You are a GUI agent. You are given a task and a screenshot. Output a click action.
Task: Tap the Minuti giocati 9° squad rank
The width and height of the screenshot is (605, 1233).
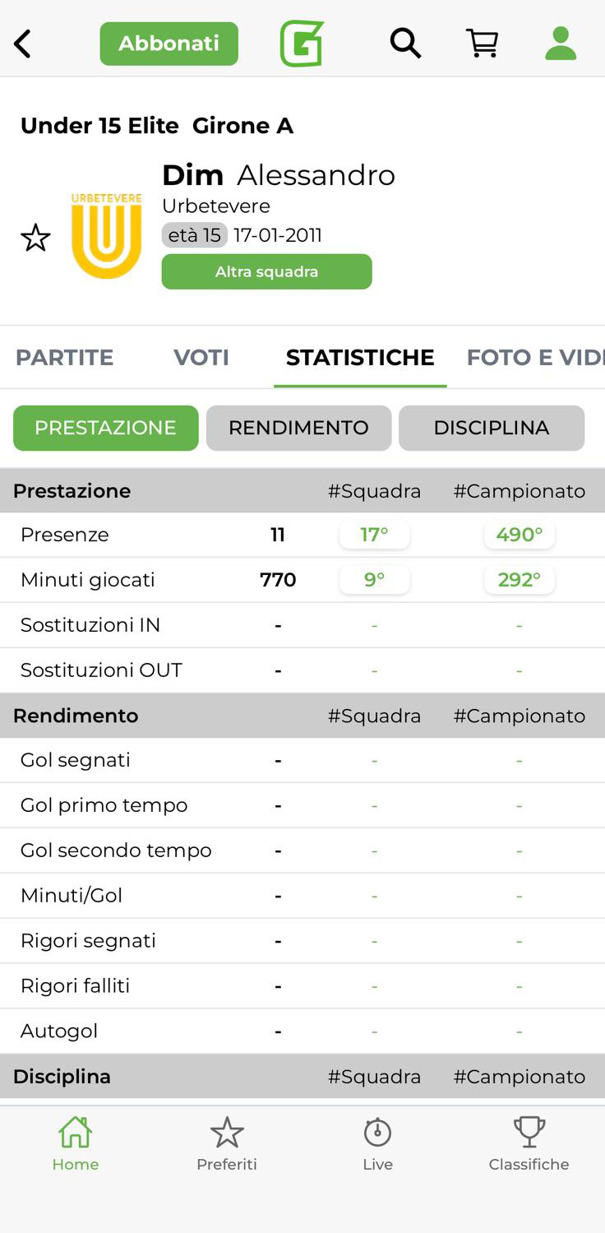tap(375, 580)
